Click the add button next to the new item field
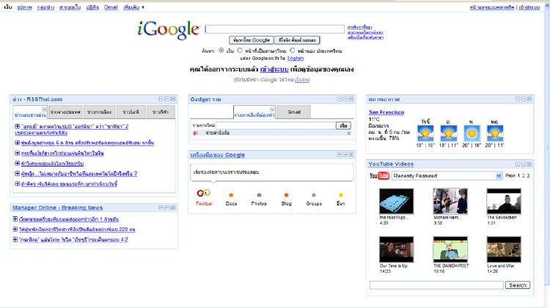Image resolution: width=550 pixels, height=308 pixels. pyautogui.click(x=343, y=125)
